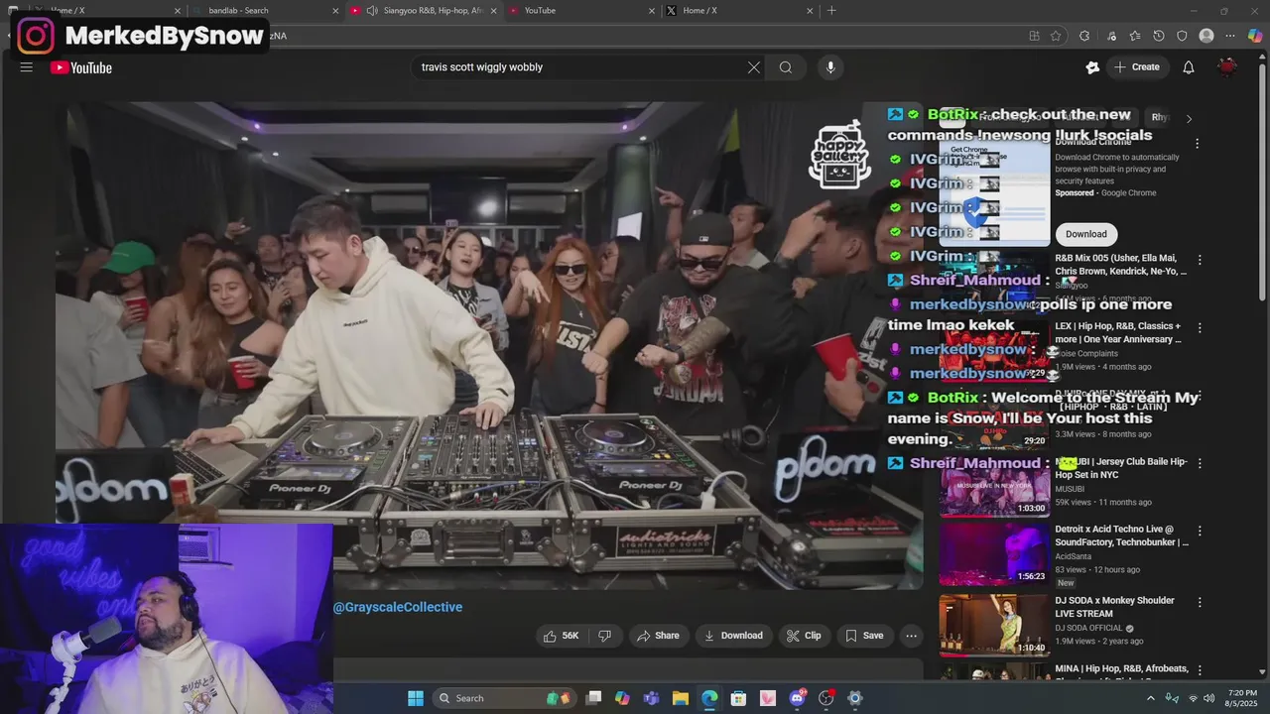1270x714 pixels.
Task: Go to YouTube home via logo
Action: (x=81, y=67)
